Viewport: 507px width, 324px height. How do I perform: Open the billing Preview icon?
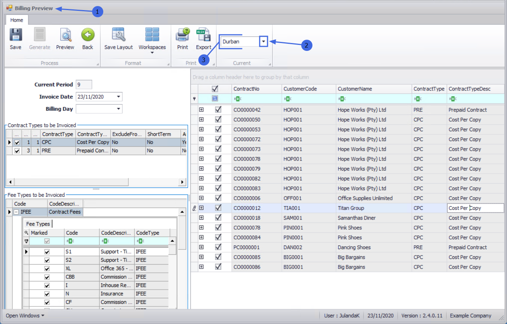[65, 35]
